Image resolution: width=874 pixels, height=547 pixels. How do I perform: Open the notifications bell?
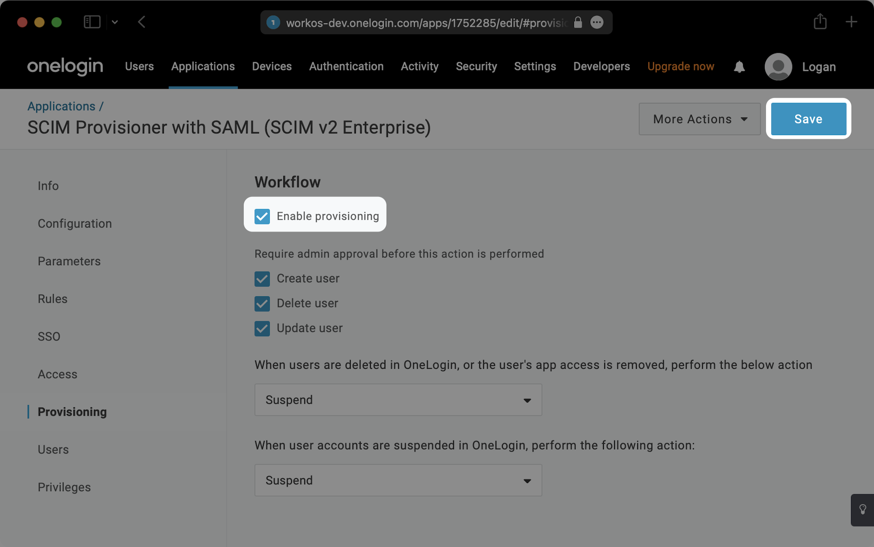coord(739,67)
